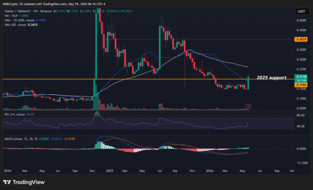
Task: Click the 0.5000 price axis label
Action: point(301,21)
